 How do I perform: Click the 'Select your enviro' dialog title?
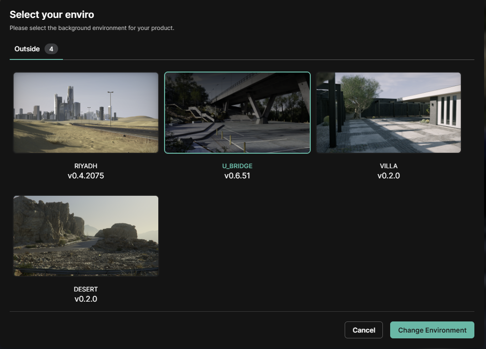(x=52, y=15)
